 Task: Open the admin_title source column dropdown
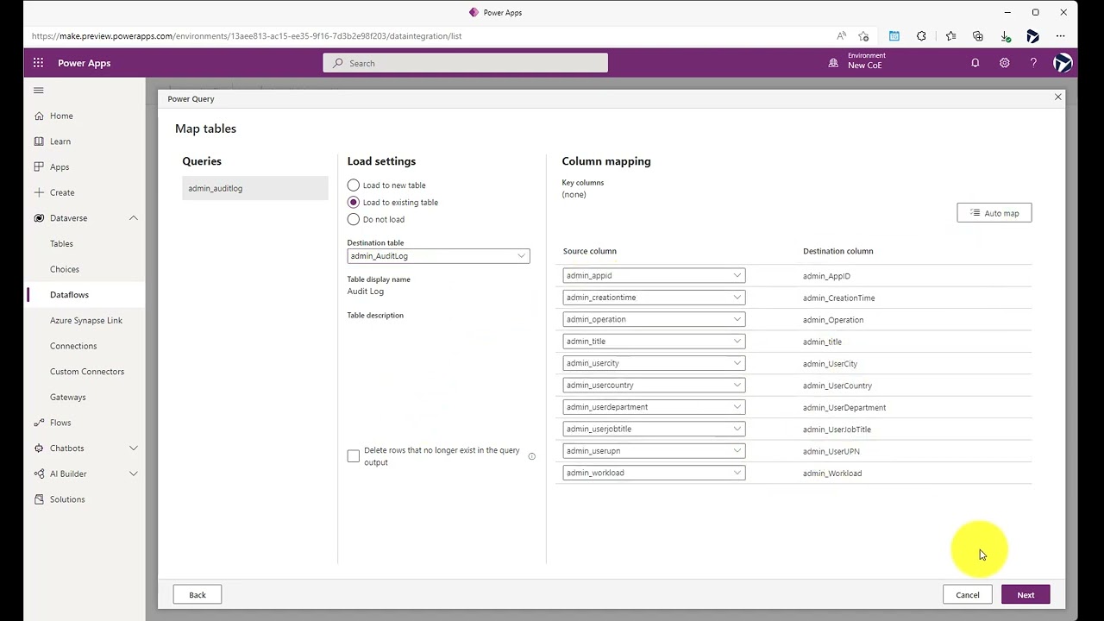click(x=654, y=342)
